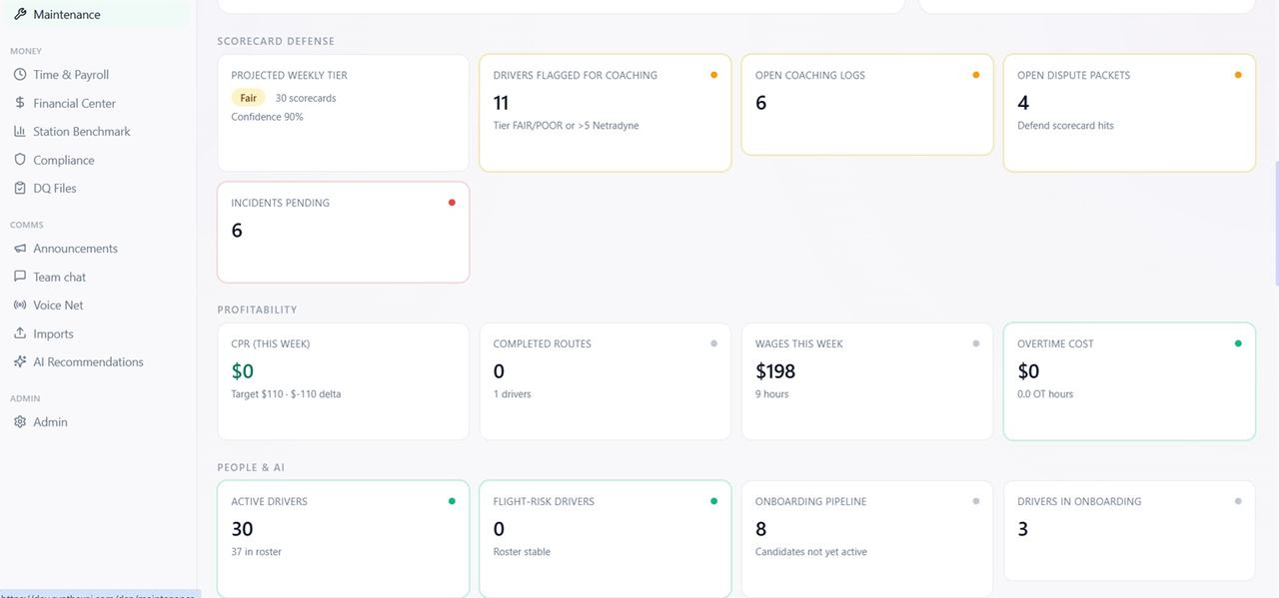The width and height of the screenshot is (1279, 598).
Task: Go to Time & Payroll
Action: (x=98, y=74)
